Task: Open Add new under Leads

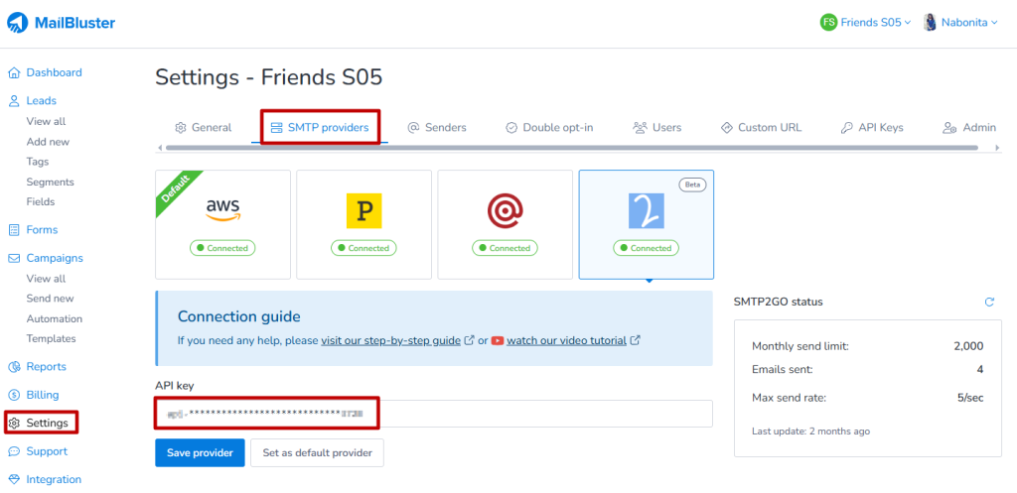Action: (48, 141)
